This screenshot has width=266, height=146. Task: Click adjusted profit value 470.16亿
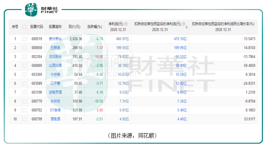click(180, 39)
